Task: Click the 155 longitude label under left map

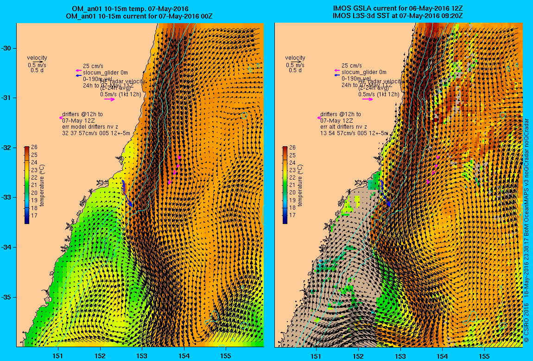Action: click(x=225, y=356)
